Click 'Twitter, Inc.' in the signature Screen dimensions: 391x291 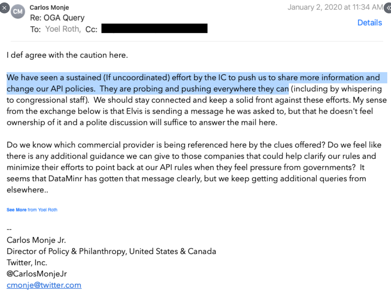(x=27, y=262)
